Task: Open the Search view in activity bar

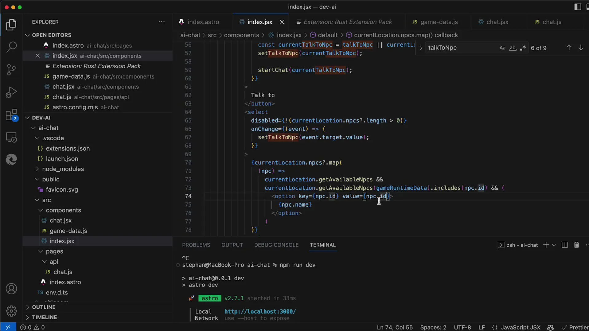Action: coord(11,47)
